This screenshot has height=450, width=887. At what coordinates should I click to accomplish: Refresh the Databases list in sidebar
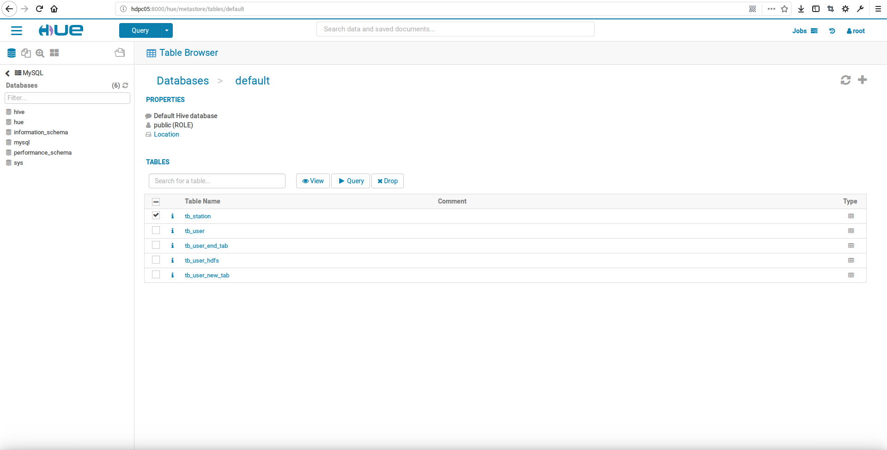[125, 85]
